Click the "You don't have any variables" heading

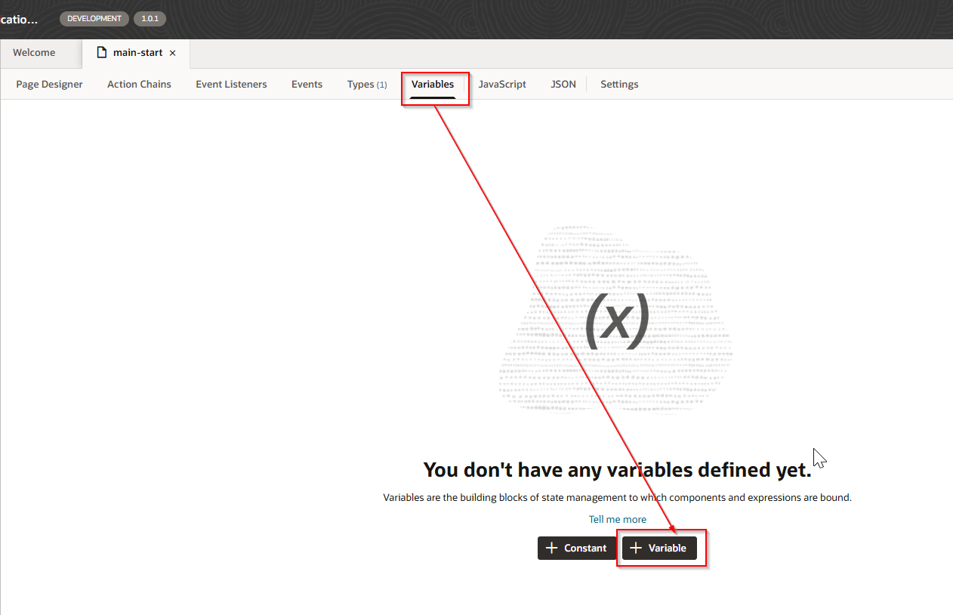[x=617, y=470]
